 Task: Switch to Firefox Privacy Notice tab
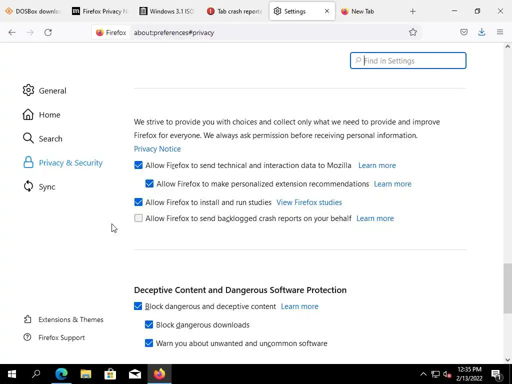coord(101,11)
